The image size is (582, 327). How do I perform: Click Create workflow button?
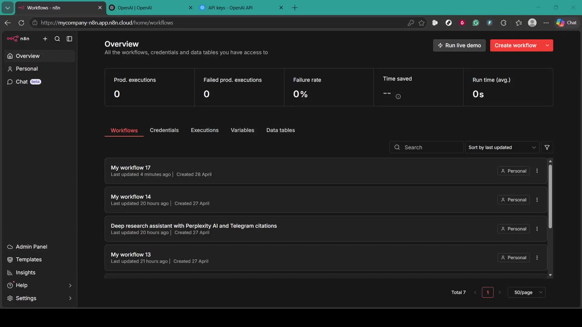[x=515, y=45]
